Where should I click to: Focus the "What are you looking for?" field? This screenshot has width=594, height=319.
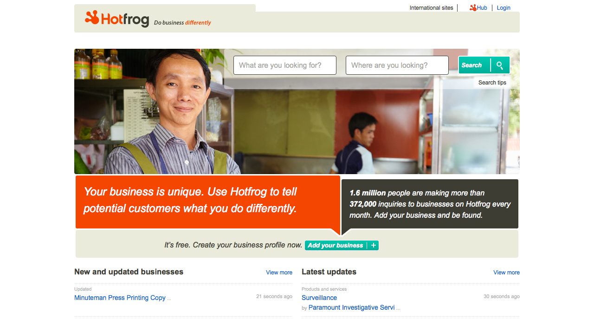coord(285,65)
